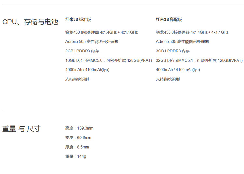Click the 厚度：8.5mm specification
The width and height of the screenshot is (244, 174).
[x=77, y=147]
